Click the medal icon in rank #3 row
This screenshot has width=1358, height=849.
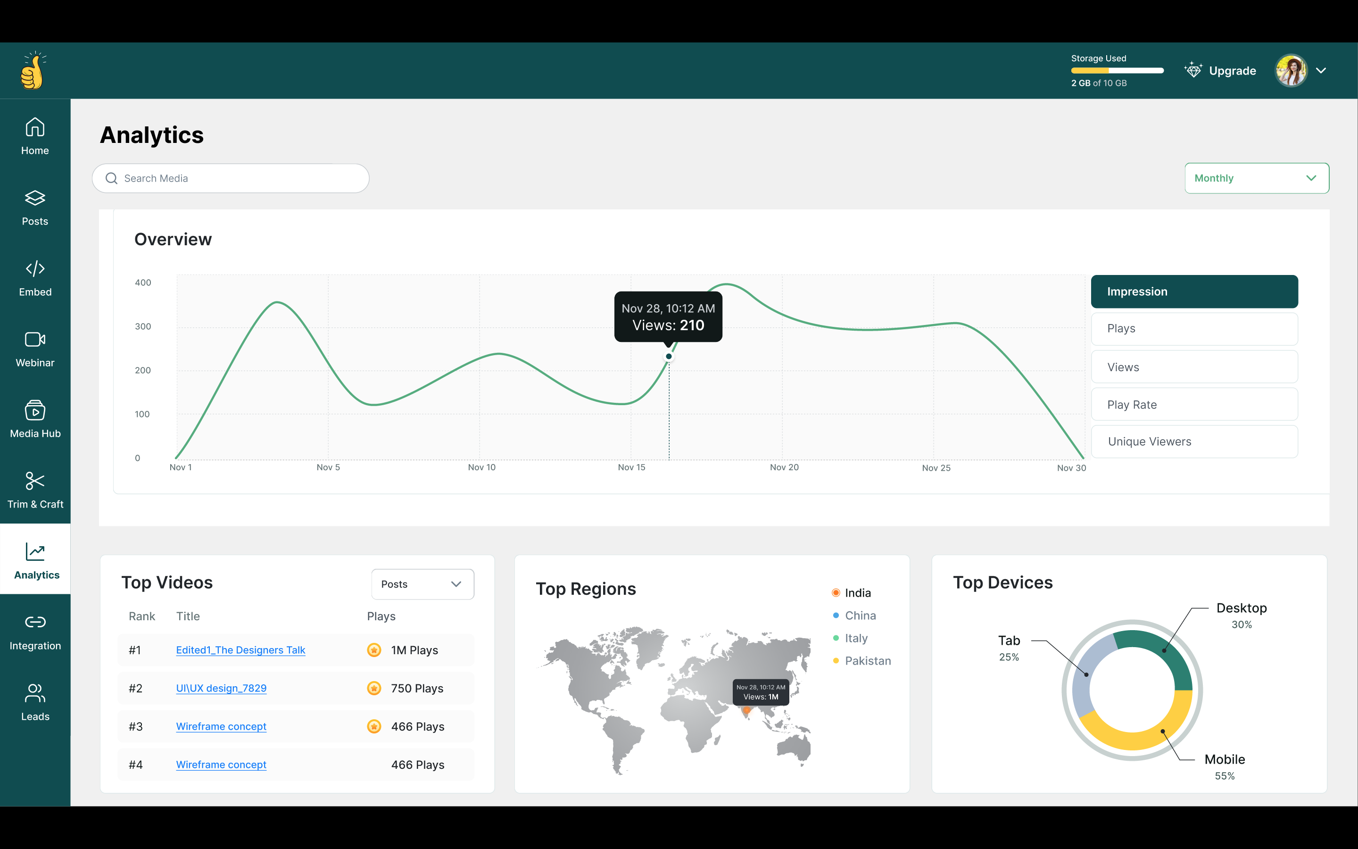pyautogui.click(x=374, y=726)
